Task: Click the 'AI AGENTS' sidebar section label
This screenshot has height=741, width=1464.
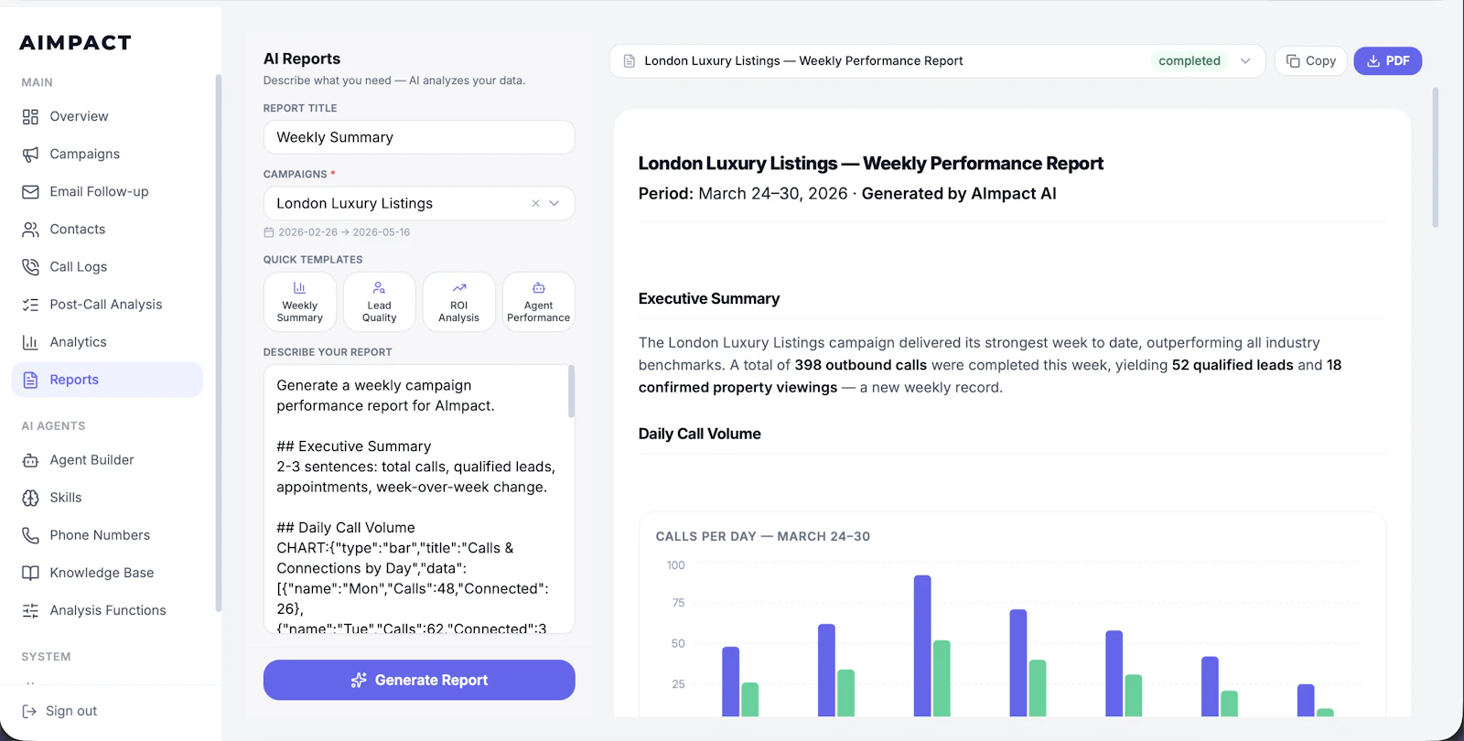Action: (53, 426)
